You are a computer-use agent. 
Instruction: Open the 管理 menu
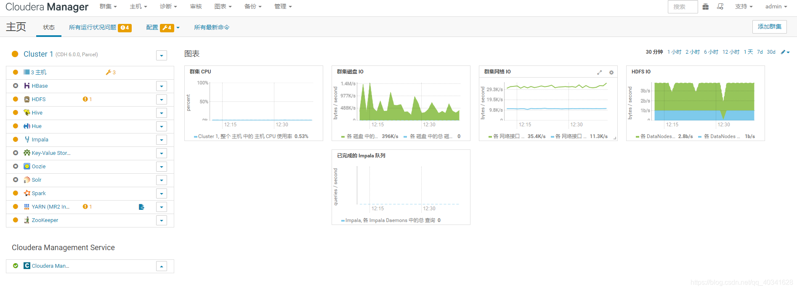point(283,6)
